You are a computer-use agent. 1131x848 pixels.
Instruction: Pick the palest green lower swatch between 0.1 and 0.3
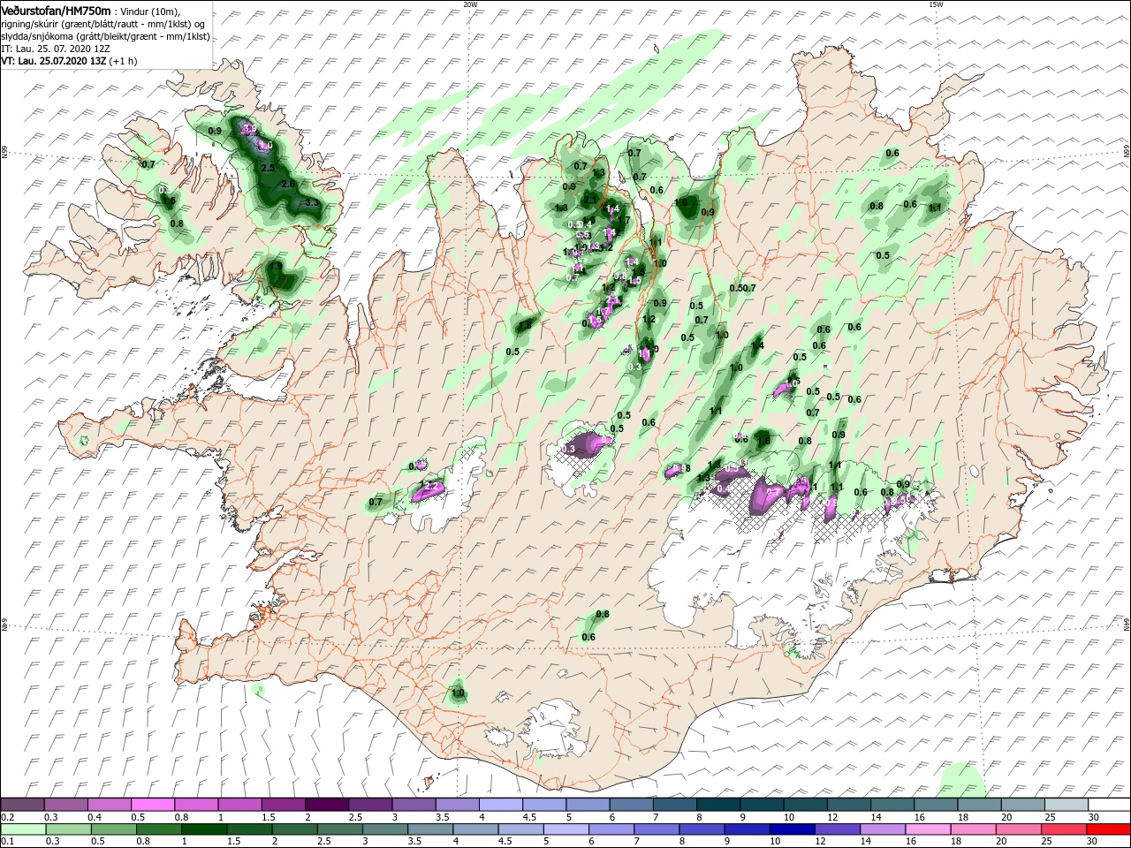coord(22,829)
